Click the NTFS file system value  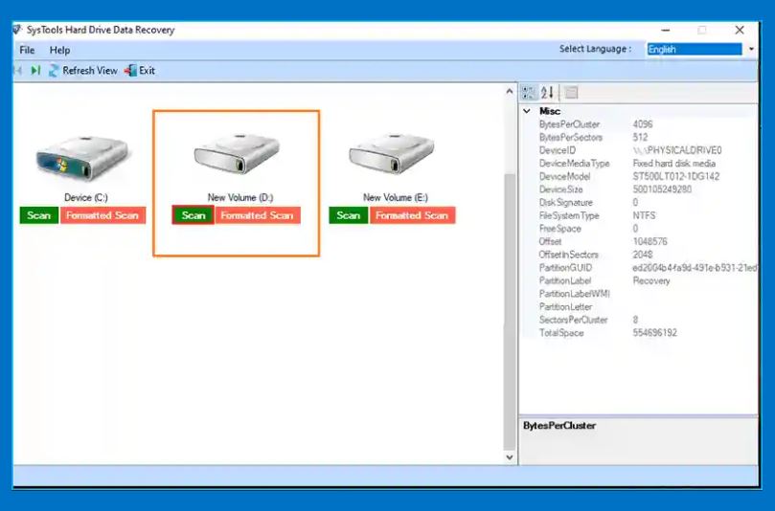(x=644, y=215)
